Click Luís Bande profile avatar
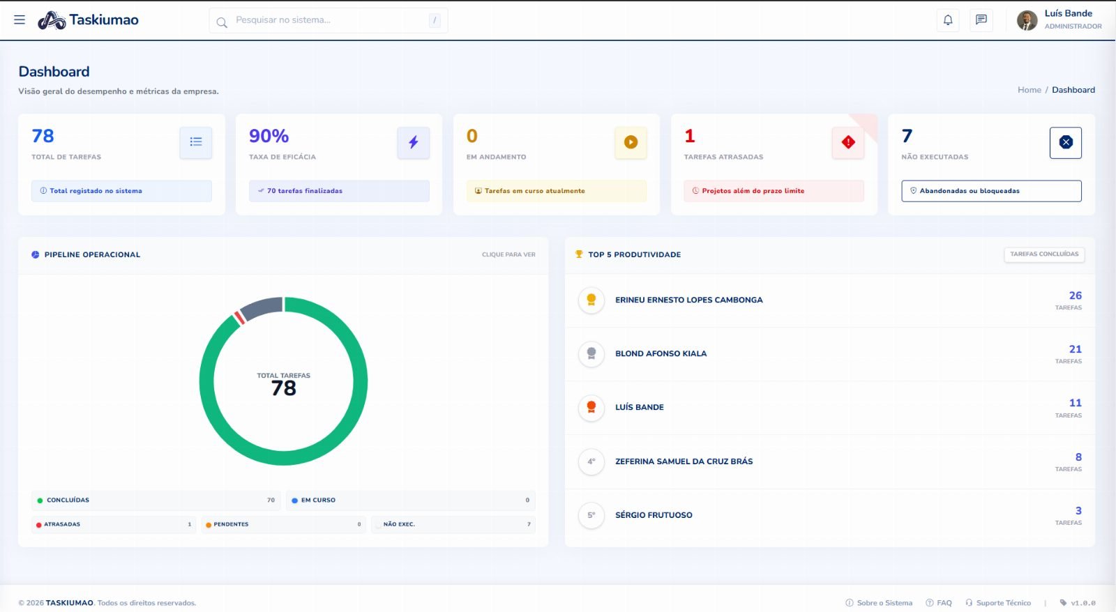This screenshot has height=612, width=1116. (1027, 20)
